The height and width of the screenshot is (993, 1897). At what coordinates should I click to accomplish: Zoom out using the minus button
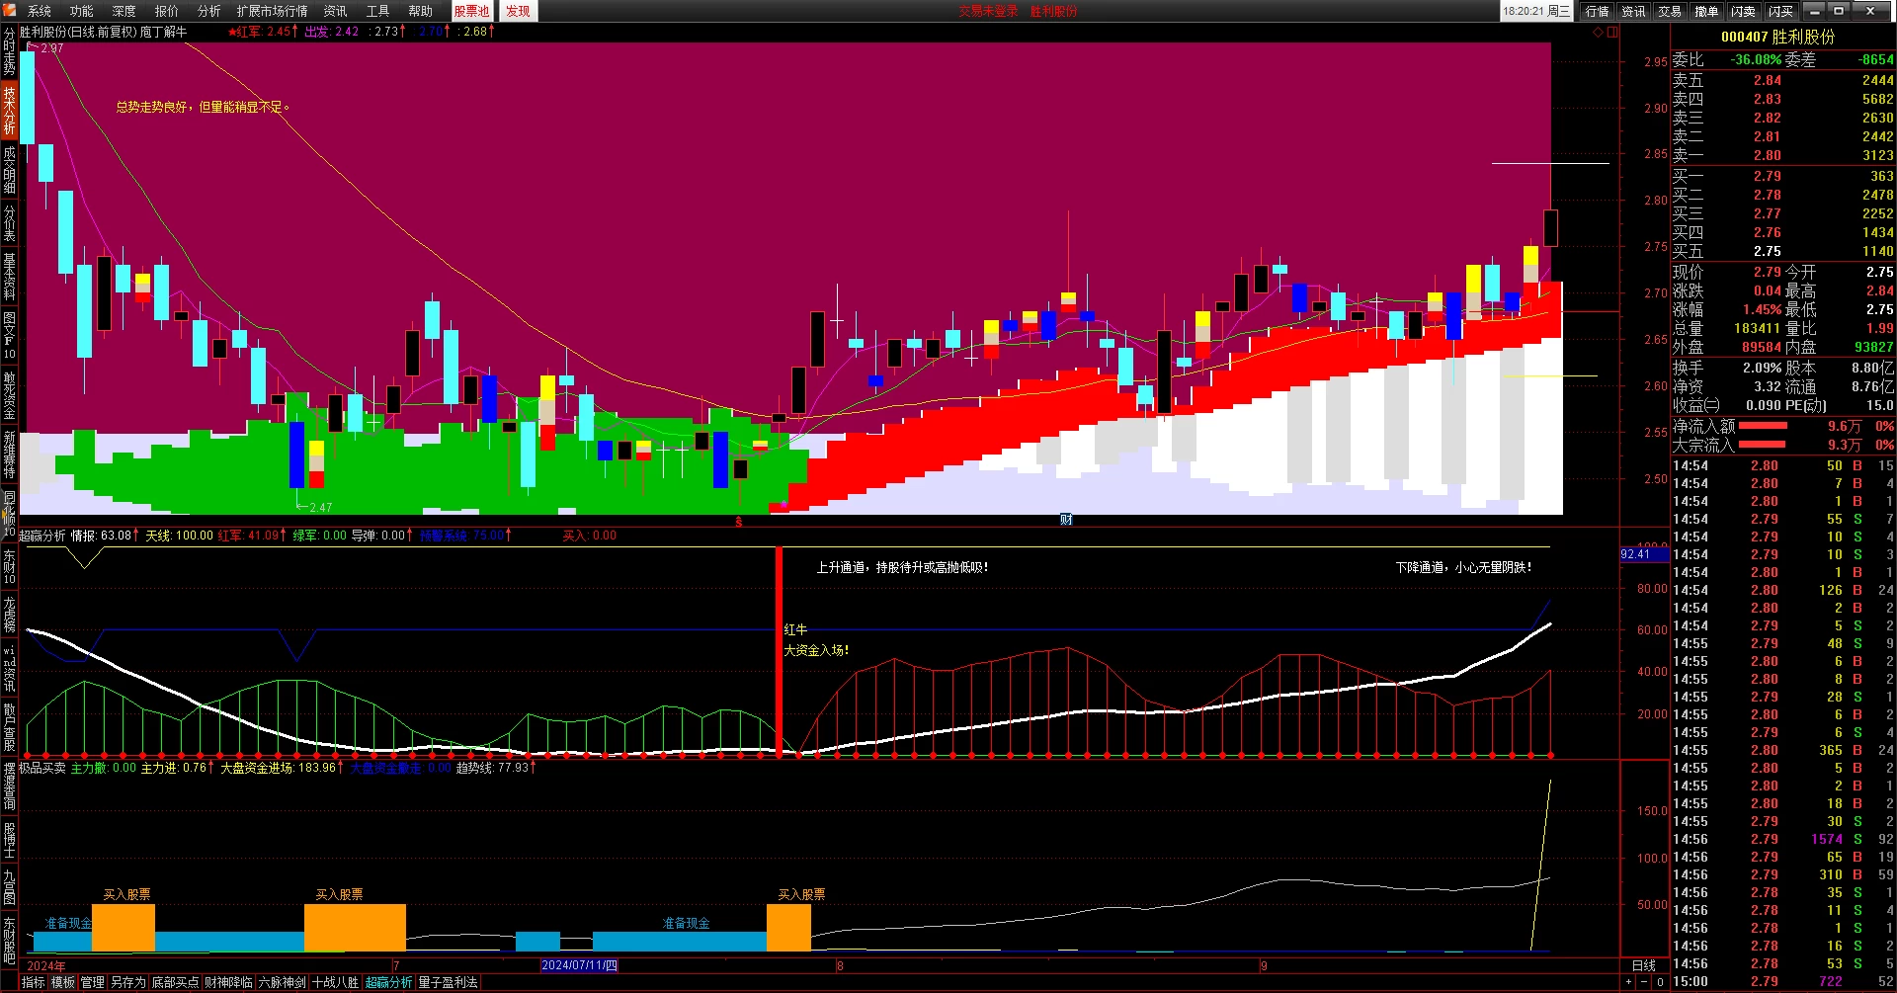(x=1644, y=981)
